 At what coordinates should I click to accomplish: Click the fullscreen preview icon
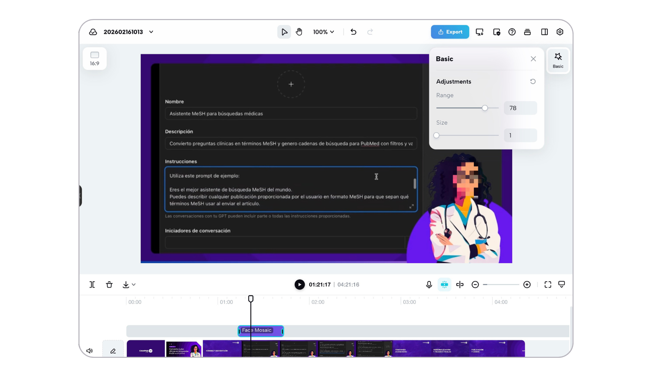coord(548,285)
